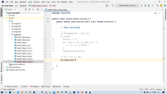Open Search Everywhere magnifier

click(x=157, y=5)
